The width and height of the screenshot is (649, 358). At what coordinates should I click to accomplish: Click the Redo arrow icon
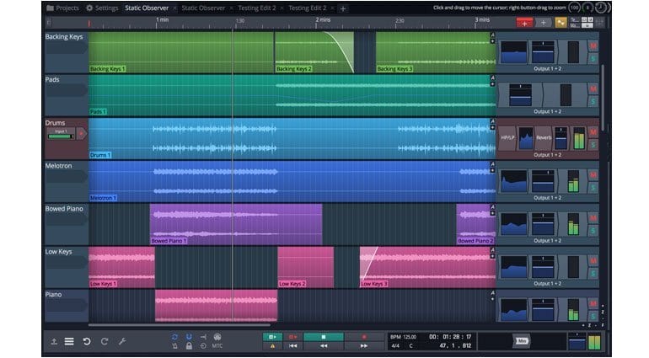pos(105,341)
